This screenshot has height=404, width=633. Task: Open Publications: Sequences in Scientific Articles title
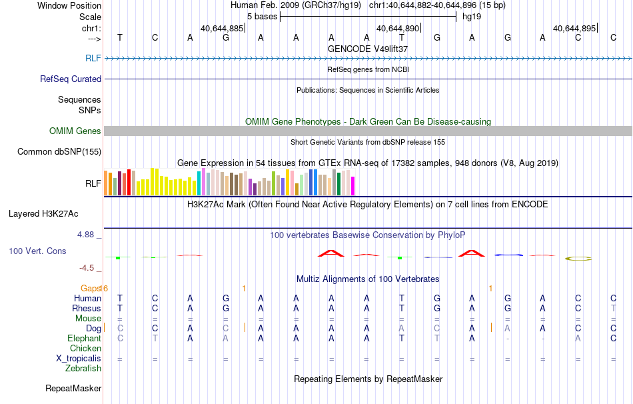point(368,90)
